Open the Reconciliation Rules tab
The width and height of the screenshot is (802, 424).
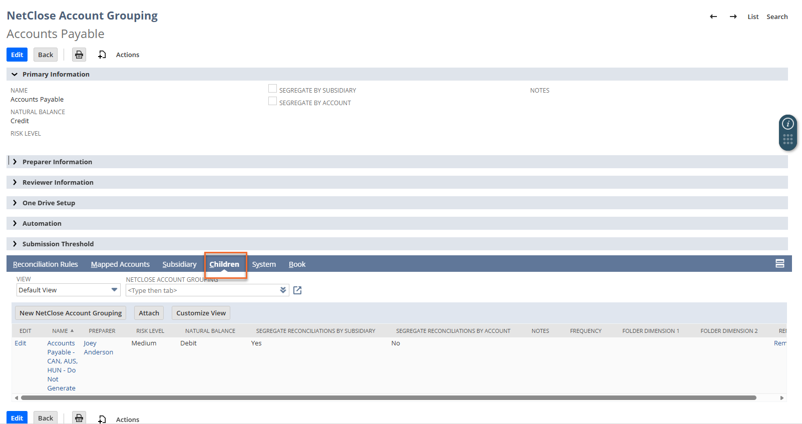click(46, 264)
